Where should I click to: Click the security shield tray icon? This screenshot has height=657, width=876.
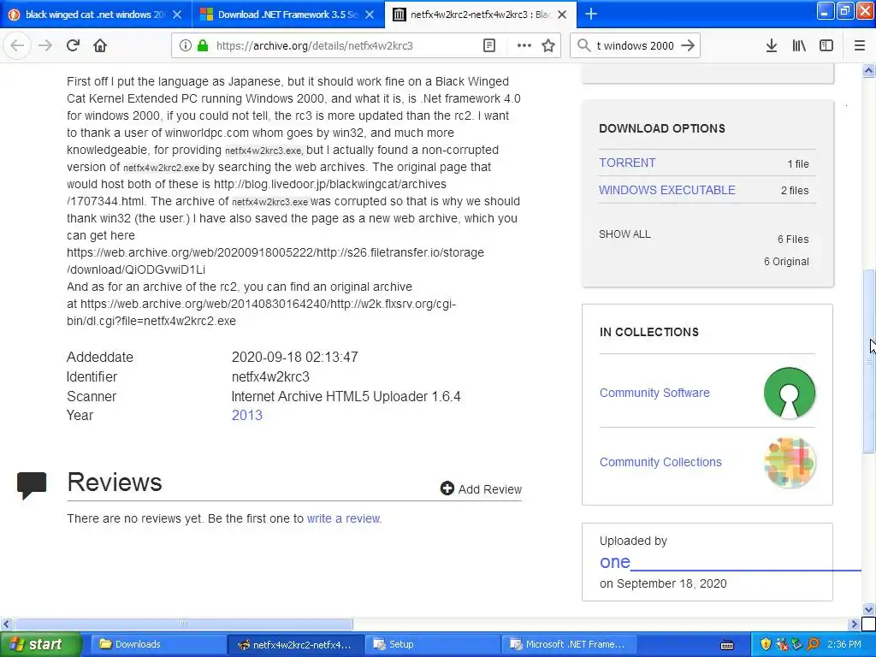766,644
